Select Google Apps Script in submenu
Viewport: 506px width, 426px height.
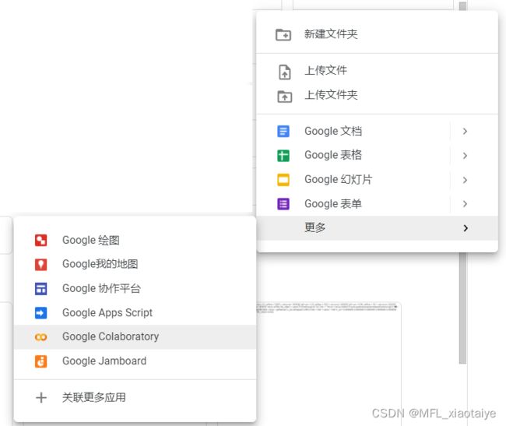(135, 313)
